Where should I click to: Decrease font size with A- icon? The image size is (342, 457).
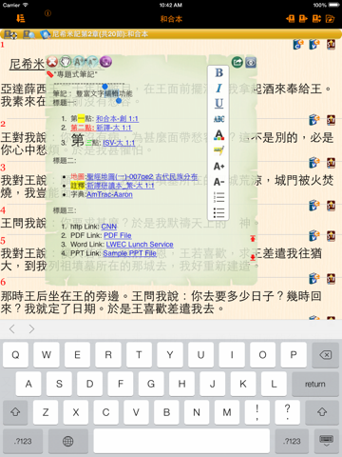click(x=218, y=182)
